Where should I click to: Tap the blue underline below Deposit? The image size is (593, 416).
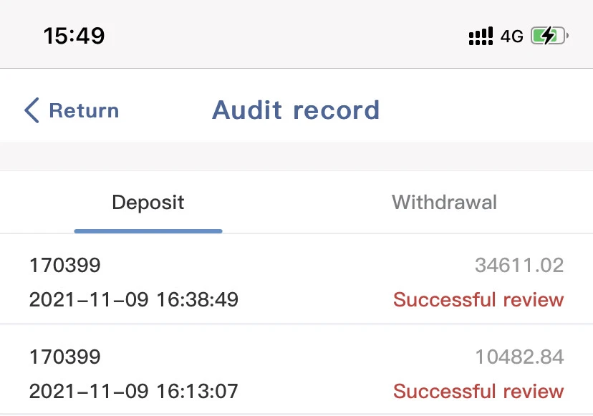point(148,231)
